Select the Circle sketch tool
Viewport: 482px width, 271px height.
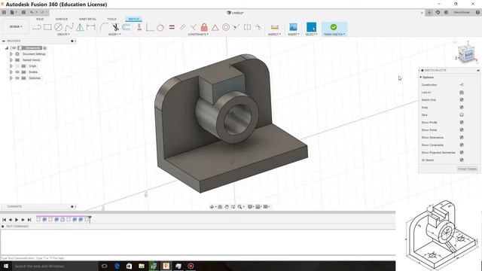click(x=58, y=27)
